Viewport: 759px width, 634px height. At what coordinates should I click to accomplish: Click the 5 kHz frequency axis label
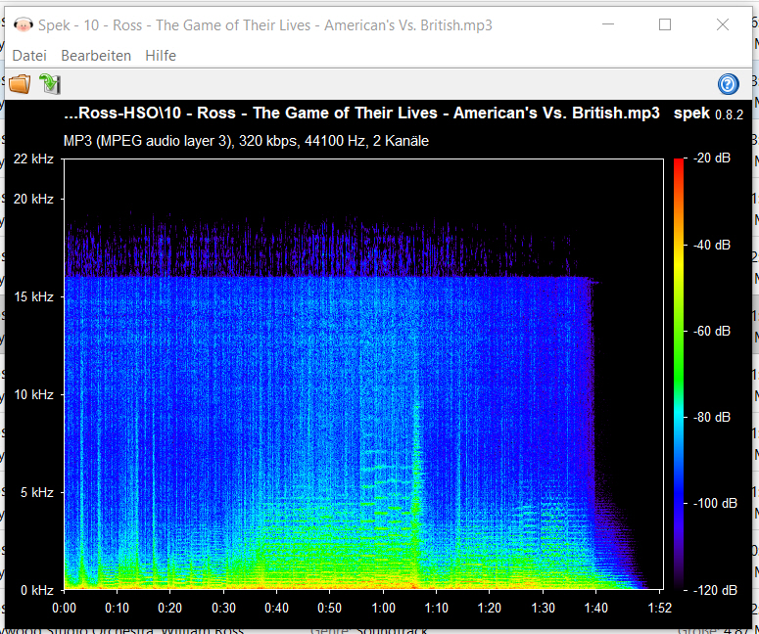(x=37, y=492)
